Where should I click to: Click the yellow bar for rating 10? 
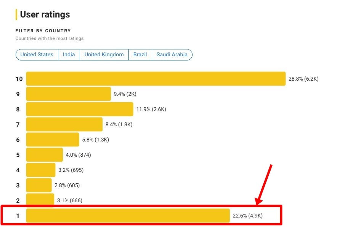[x=156, y=79]
